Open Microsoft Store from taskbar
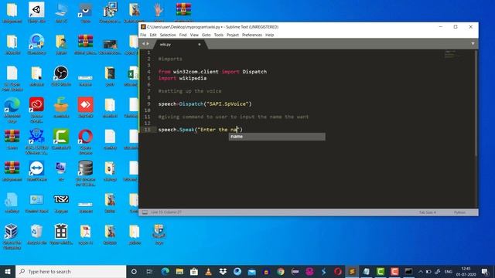 pyautogui.click(x=194, y=271)
